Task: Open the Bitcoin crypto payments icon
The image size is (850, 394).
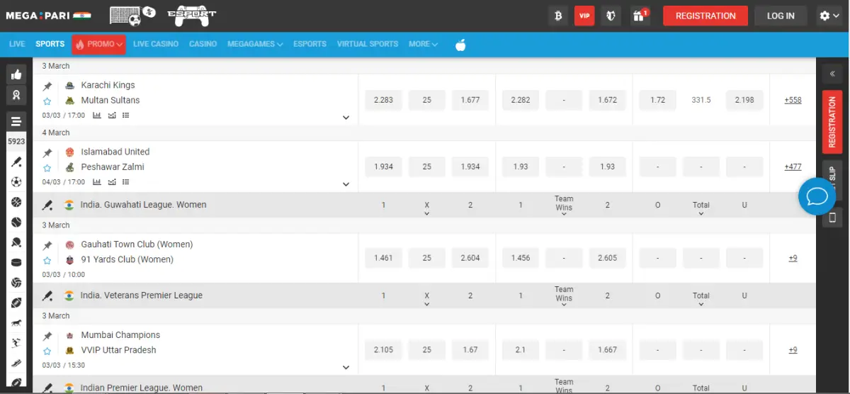Action: 558,16
